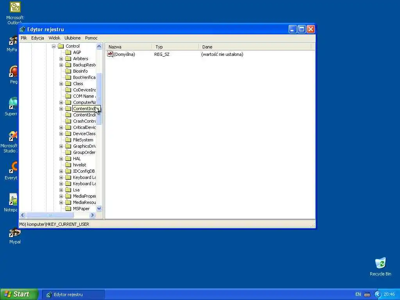Expand the IDConfigDB key
The width and height of the screenshot is (400, 300).
[x=61, y=171]
